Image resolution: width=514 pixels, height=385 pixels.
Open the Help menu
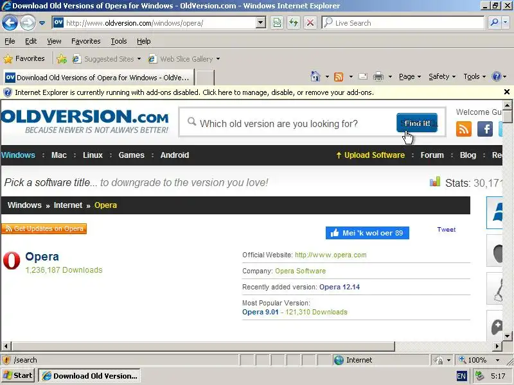coord(143,41)
